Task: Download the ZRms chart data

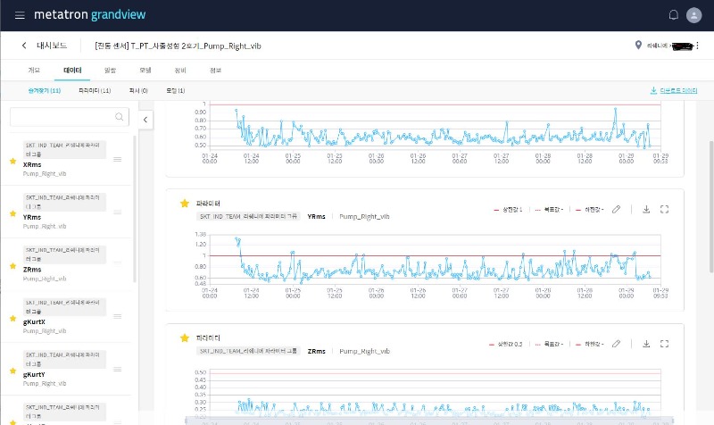Action: pyautogui.click(x=646, y=344)
